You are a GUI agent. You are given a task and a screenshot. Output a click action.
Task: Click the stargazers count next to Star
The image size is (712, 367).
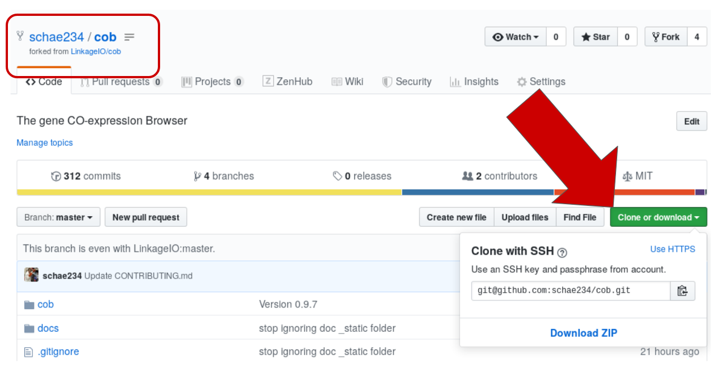pyautogui.click(x=627, y=37)
